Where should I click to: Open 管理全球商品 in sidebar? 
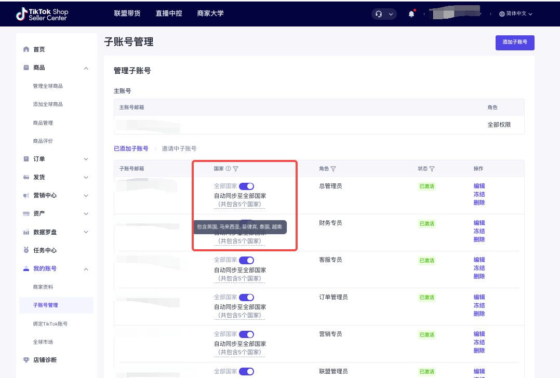click(48, 86)
